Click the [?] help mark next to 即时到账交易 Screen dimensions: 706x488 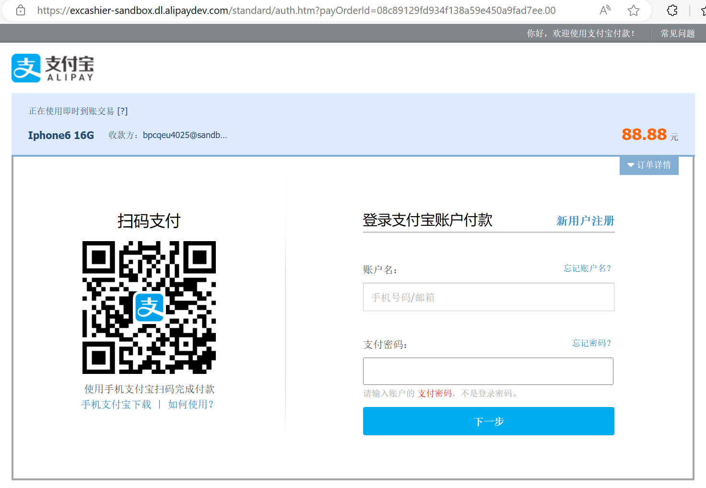(122, 111)
